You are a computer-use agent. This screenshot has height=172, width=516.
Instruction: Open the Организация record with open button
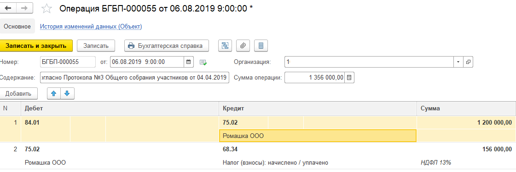pos(468,62)
